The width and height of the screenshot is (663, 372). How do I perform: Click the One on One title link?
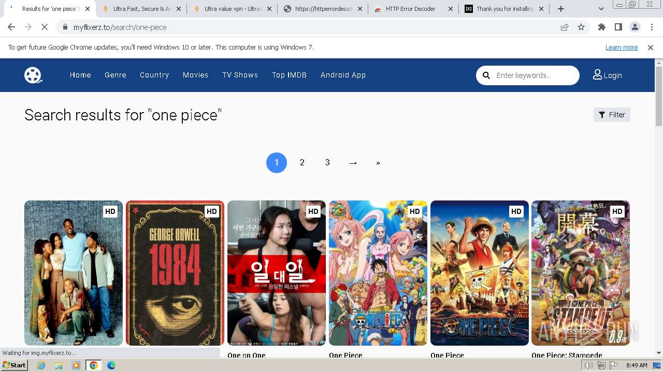[247, 355]
